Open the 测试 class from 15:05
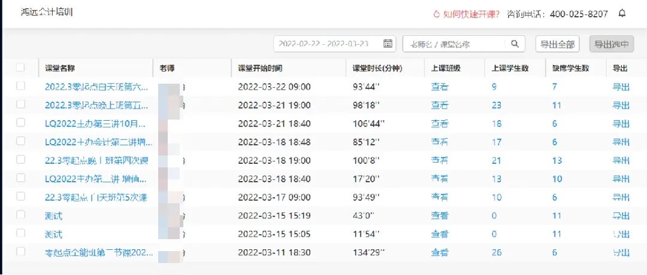 54,234
